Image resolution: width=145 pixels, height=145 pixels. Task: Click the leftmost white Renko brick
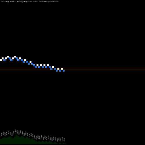tap(1, 60)
